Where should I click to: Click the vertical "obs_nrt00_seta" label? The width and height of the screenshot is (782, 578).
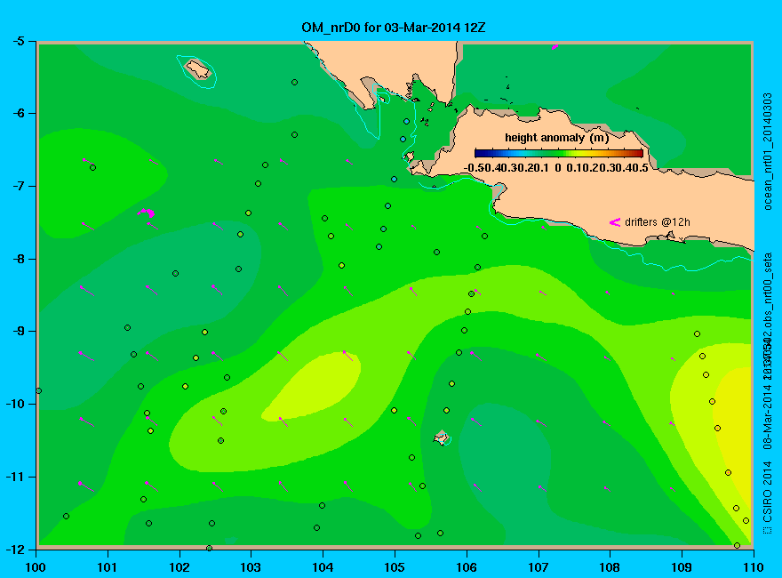click(768, 288)
